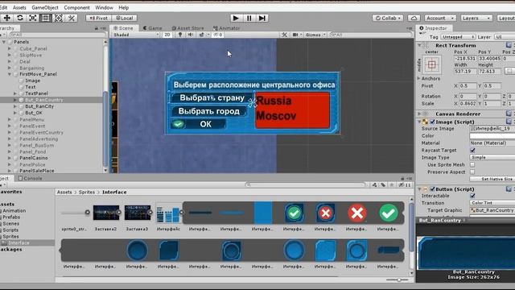The image size is (515, 290).
Task: Select the green checkmark sprite thumbnail
Action: coord(388,213)
